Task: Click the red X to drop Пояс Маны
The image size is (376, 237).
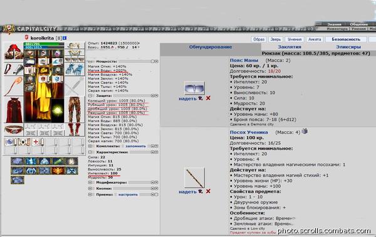Action: pyautogui.click(x=208, y=98)
